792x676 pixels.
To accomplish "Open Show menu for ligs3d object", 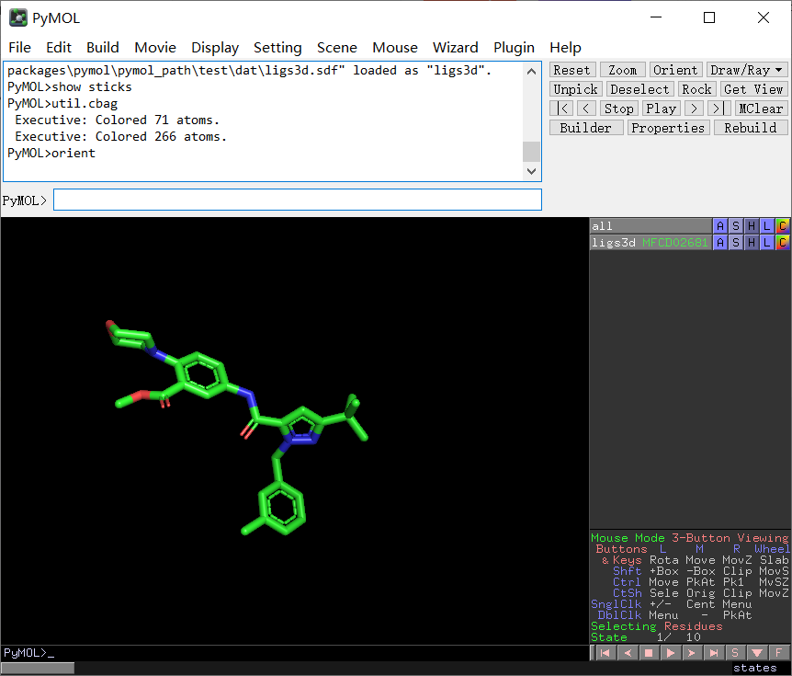I will pos(736,243).
